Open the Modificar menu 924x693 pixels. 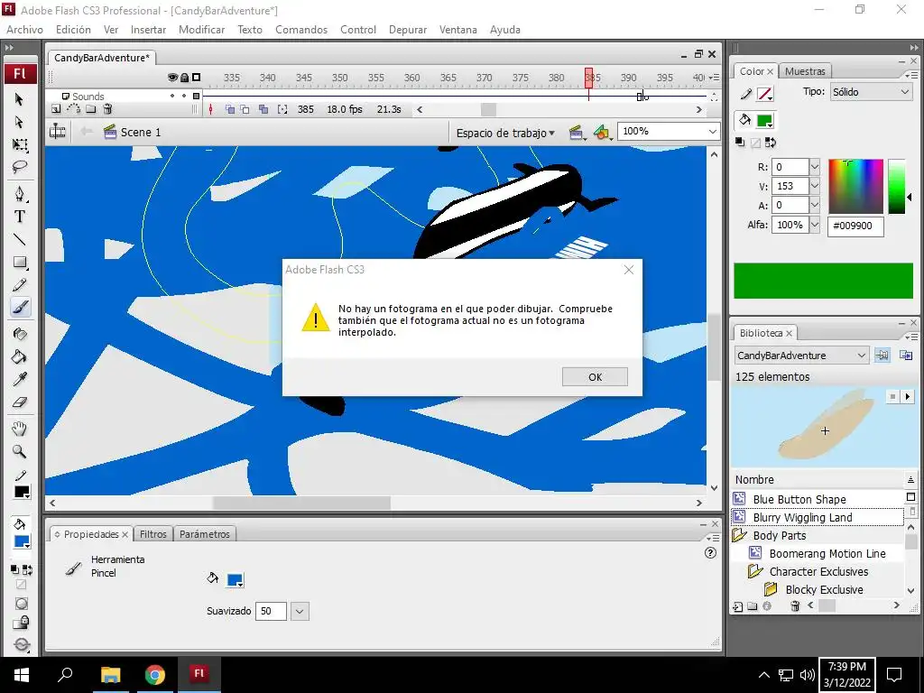201,30
